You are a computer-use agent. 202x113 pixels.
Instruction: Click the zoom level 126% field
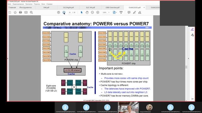[104, 13]
